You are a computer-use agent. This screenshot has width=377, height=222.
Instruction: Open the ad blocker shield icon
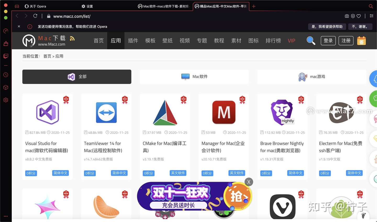tap(353, 16)
